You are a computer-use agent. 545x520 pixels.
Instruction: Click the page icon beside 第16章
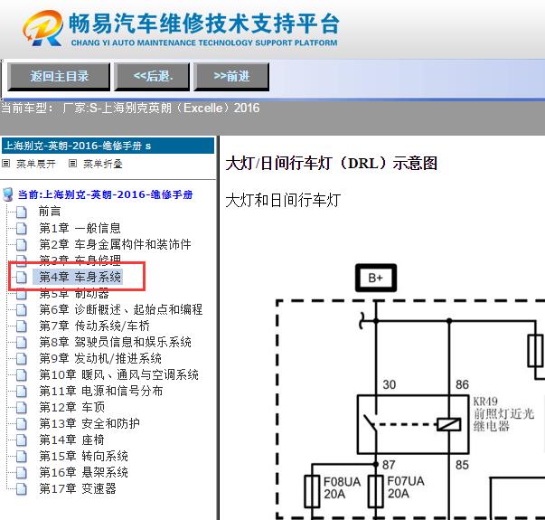(21, 473)
